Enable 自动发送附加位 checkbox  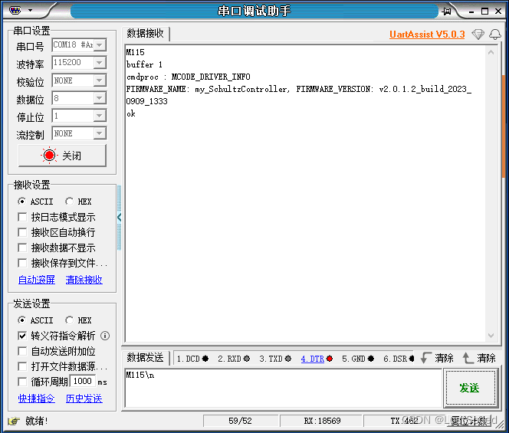[x=22, y=351]
